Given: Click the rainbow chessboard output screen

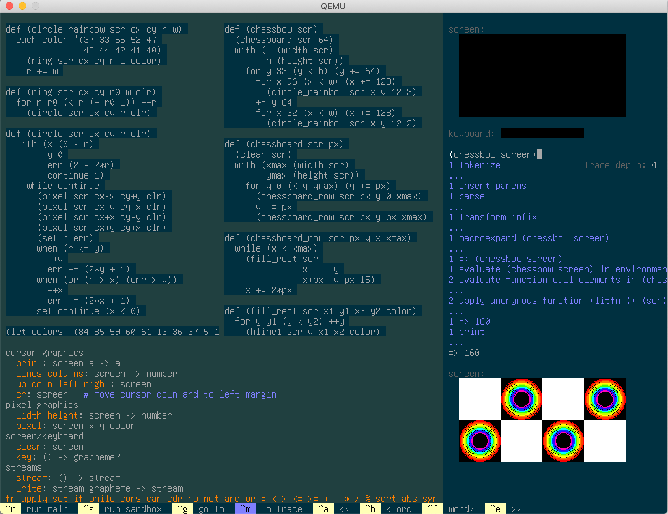Looking at the screenshot, I should click(x=542, y=420).
